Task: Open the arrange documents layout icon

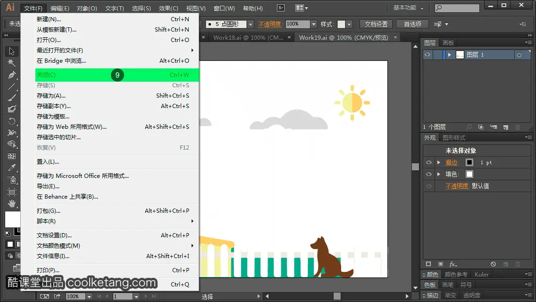Action: pos(301,8)
